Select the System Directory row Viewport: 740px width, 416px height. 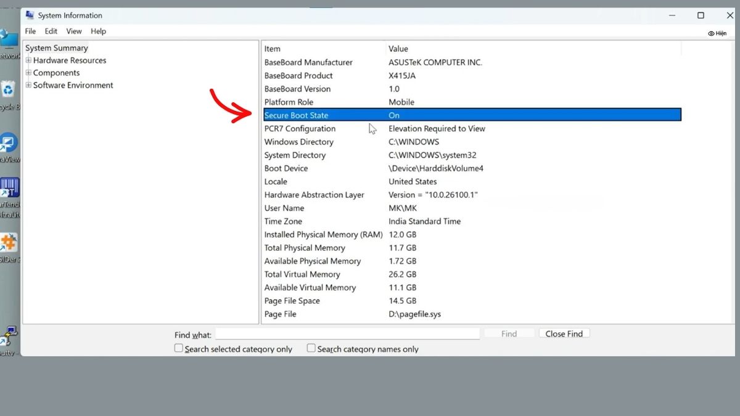[x=472, y=155]
